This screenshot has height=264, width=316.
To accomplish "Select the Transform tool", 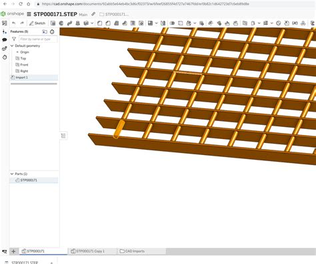I will (189, 23).
